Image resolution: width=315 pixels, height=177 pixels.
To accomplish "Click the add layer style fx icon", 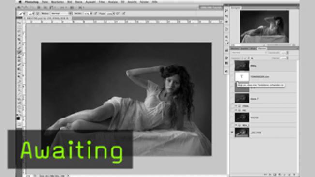I will 270,175.
